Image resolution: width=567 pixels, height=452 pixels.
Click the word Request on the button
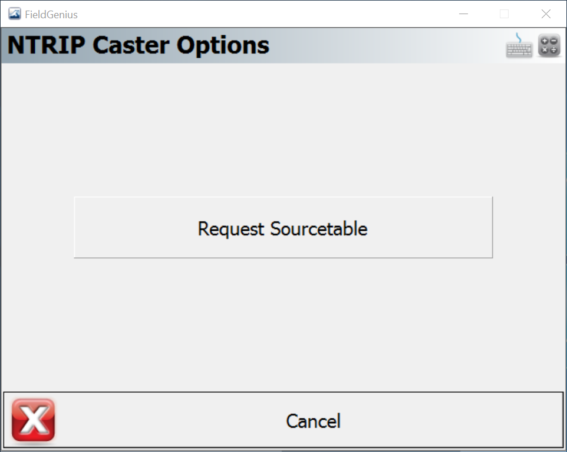(231, 228)
